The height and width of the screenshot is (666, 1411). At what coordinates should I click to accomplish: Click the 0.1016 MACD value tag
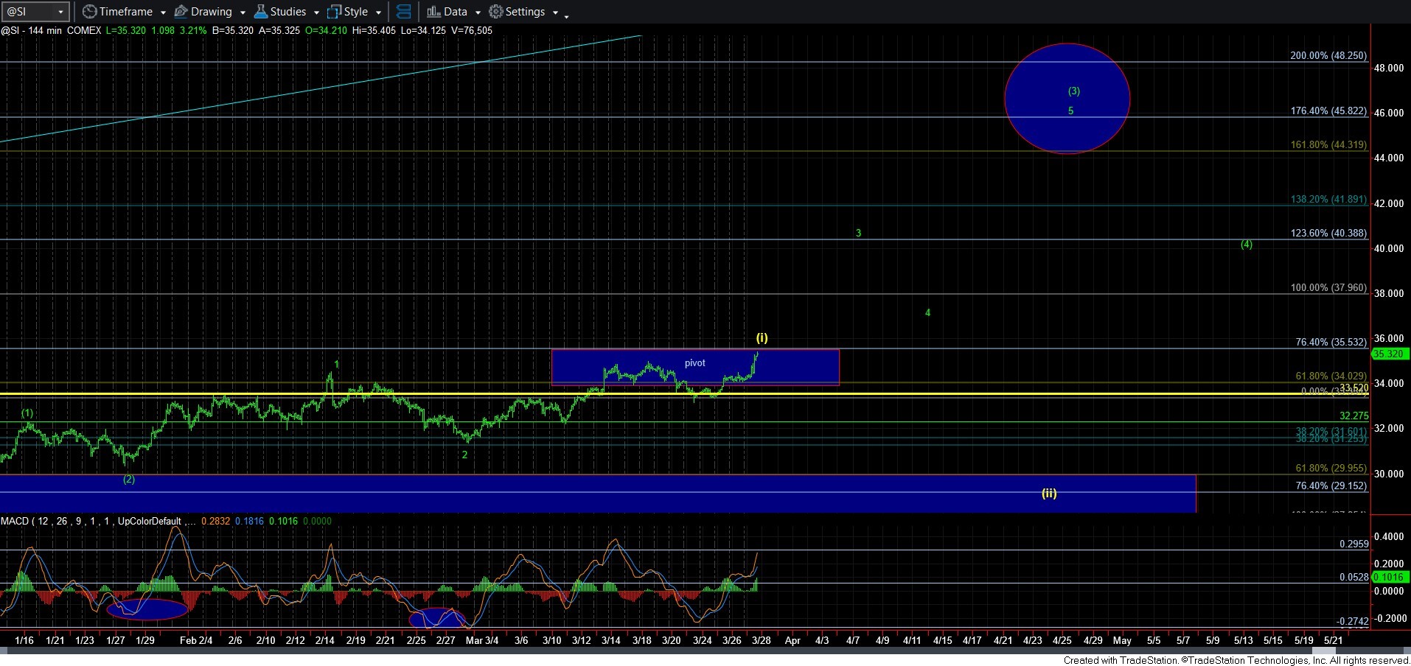[x=1389, y=577]
